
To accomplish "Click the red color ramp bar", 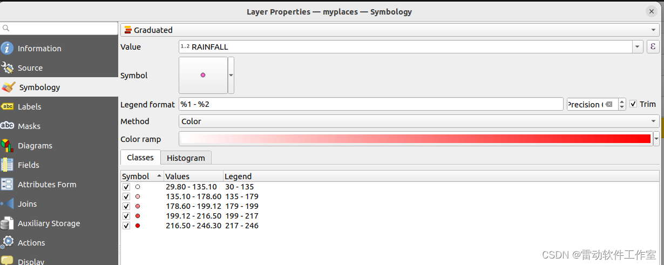I will [415, 139].
